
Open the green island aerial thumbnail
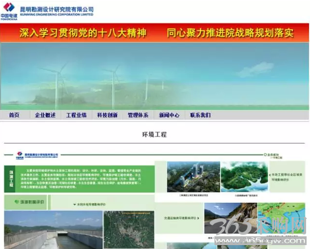point(245,177)
